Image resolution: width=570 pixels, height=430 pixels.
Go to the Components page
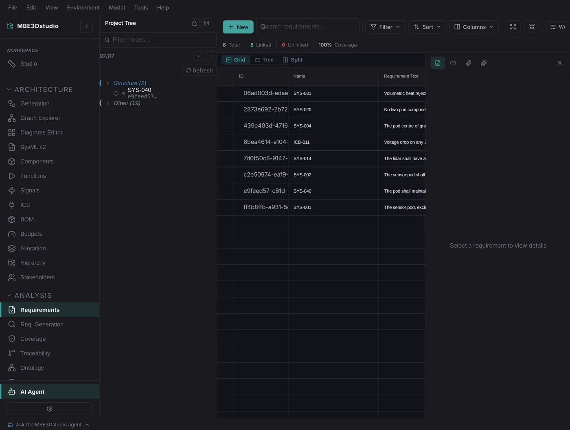[x=50, y=161]
